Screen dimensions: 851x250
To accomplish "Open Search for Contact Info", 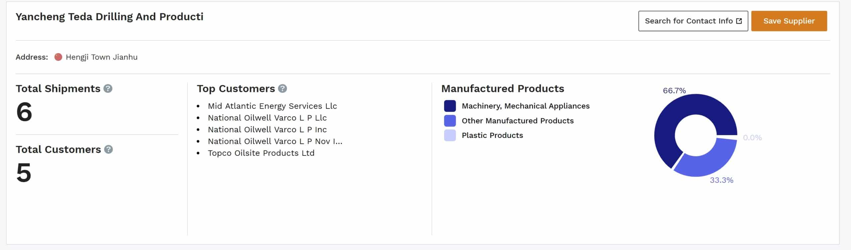I will pos(693,21).
